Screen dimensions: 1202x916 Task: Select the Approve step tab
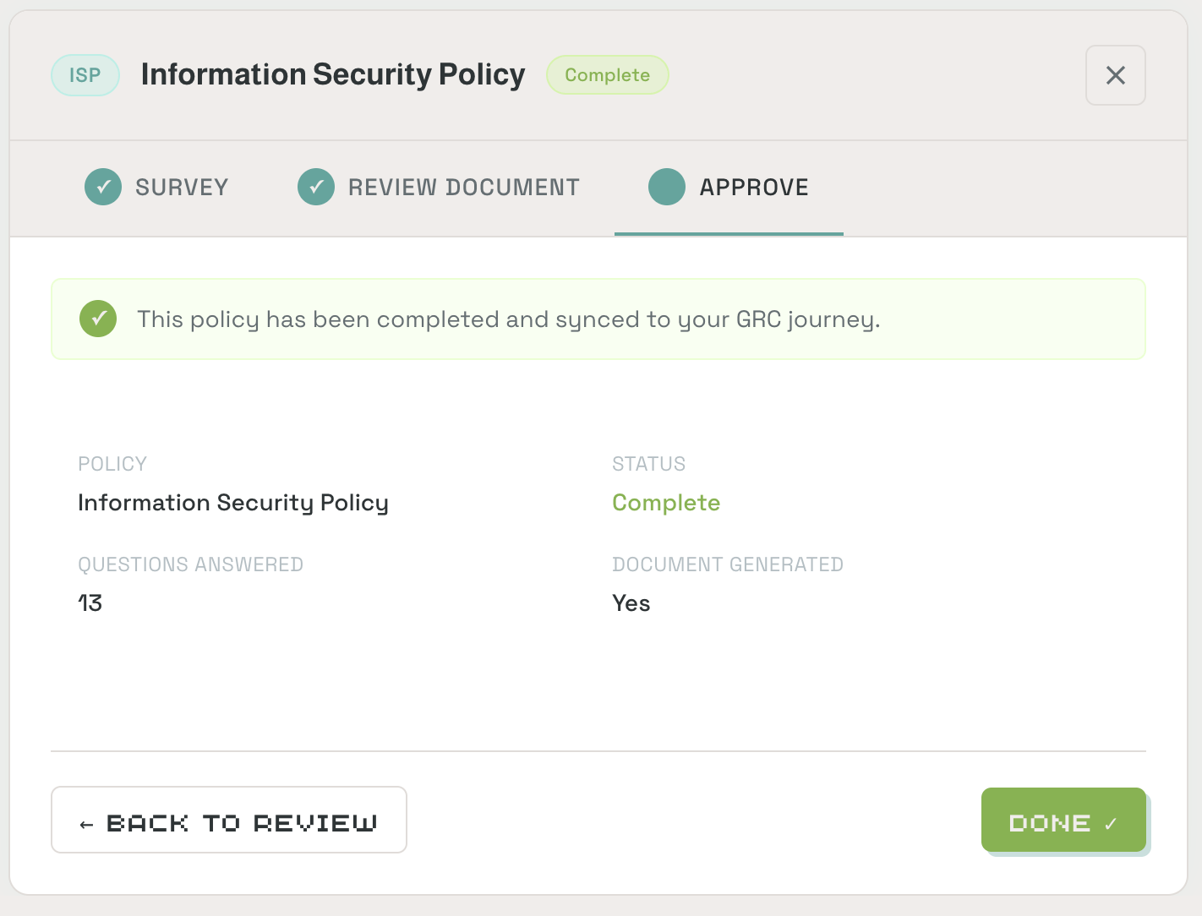click(x=729, y=188)
